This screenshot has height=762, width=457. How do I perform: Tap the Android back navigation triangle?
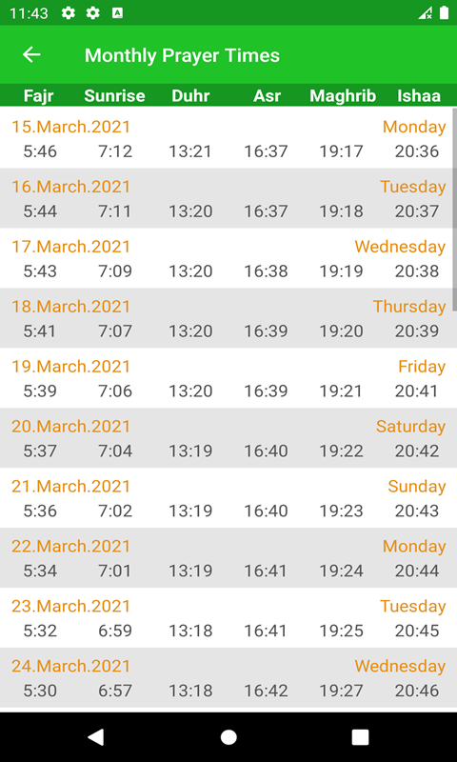(95, 736)
